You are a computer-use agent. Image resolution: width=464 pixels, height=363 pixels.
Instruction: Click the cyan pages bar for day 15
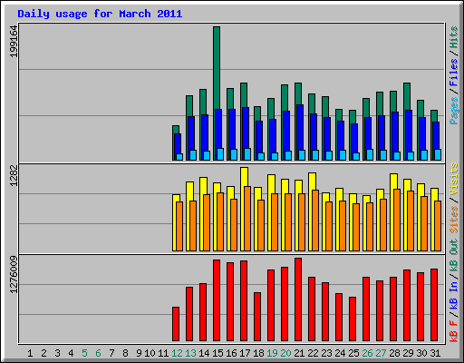(220, 154)
